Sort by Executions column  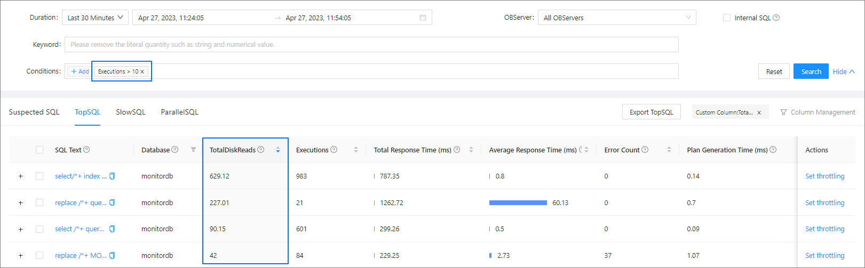(356, 150)
